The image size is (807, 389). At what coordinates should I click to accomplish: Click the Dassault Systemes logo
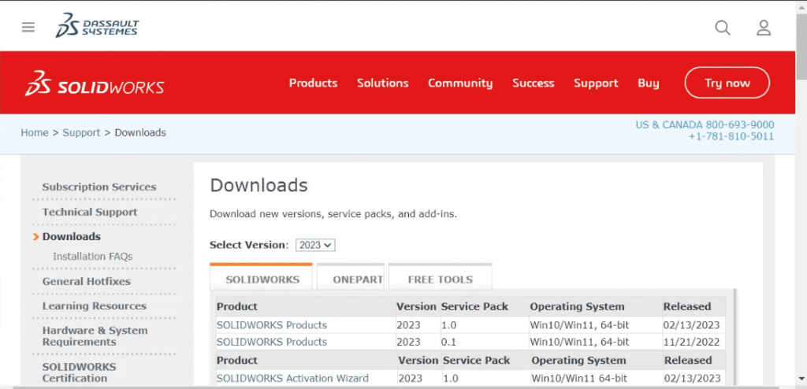[97, 26]
